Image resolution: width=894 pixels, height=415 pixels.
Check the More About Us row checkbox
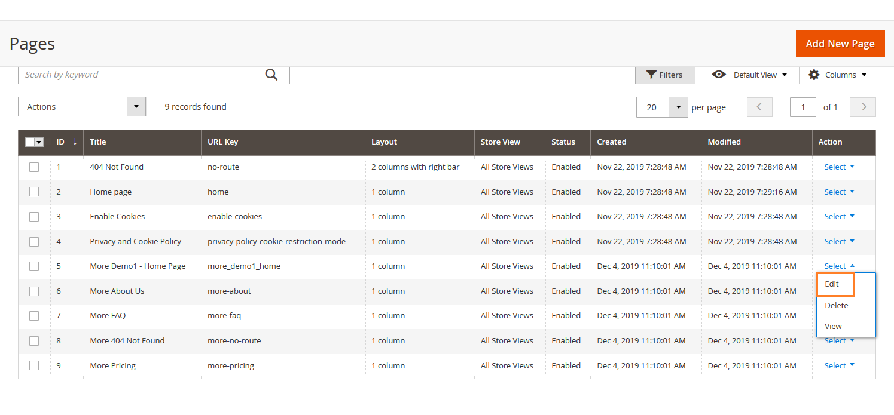(34, 291)
